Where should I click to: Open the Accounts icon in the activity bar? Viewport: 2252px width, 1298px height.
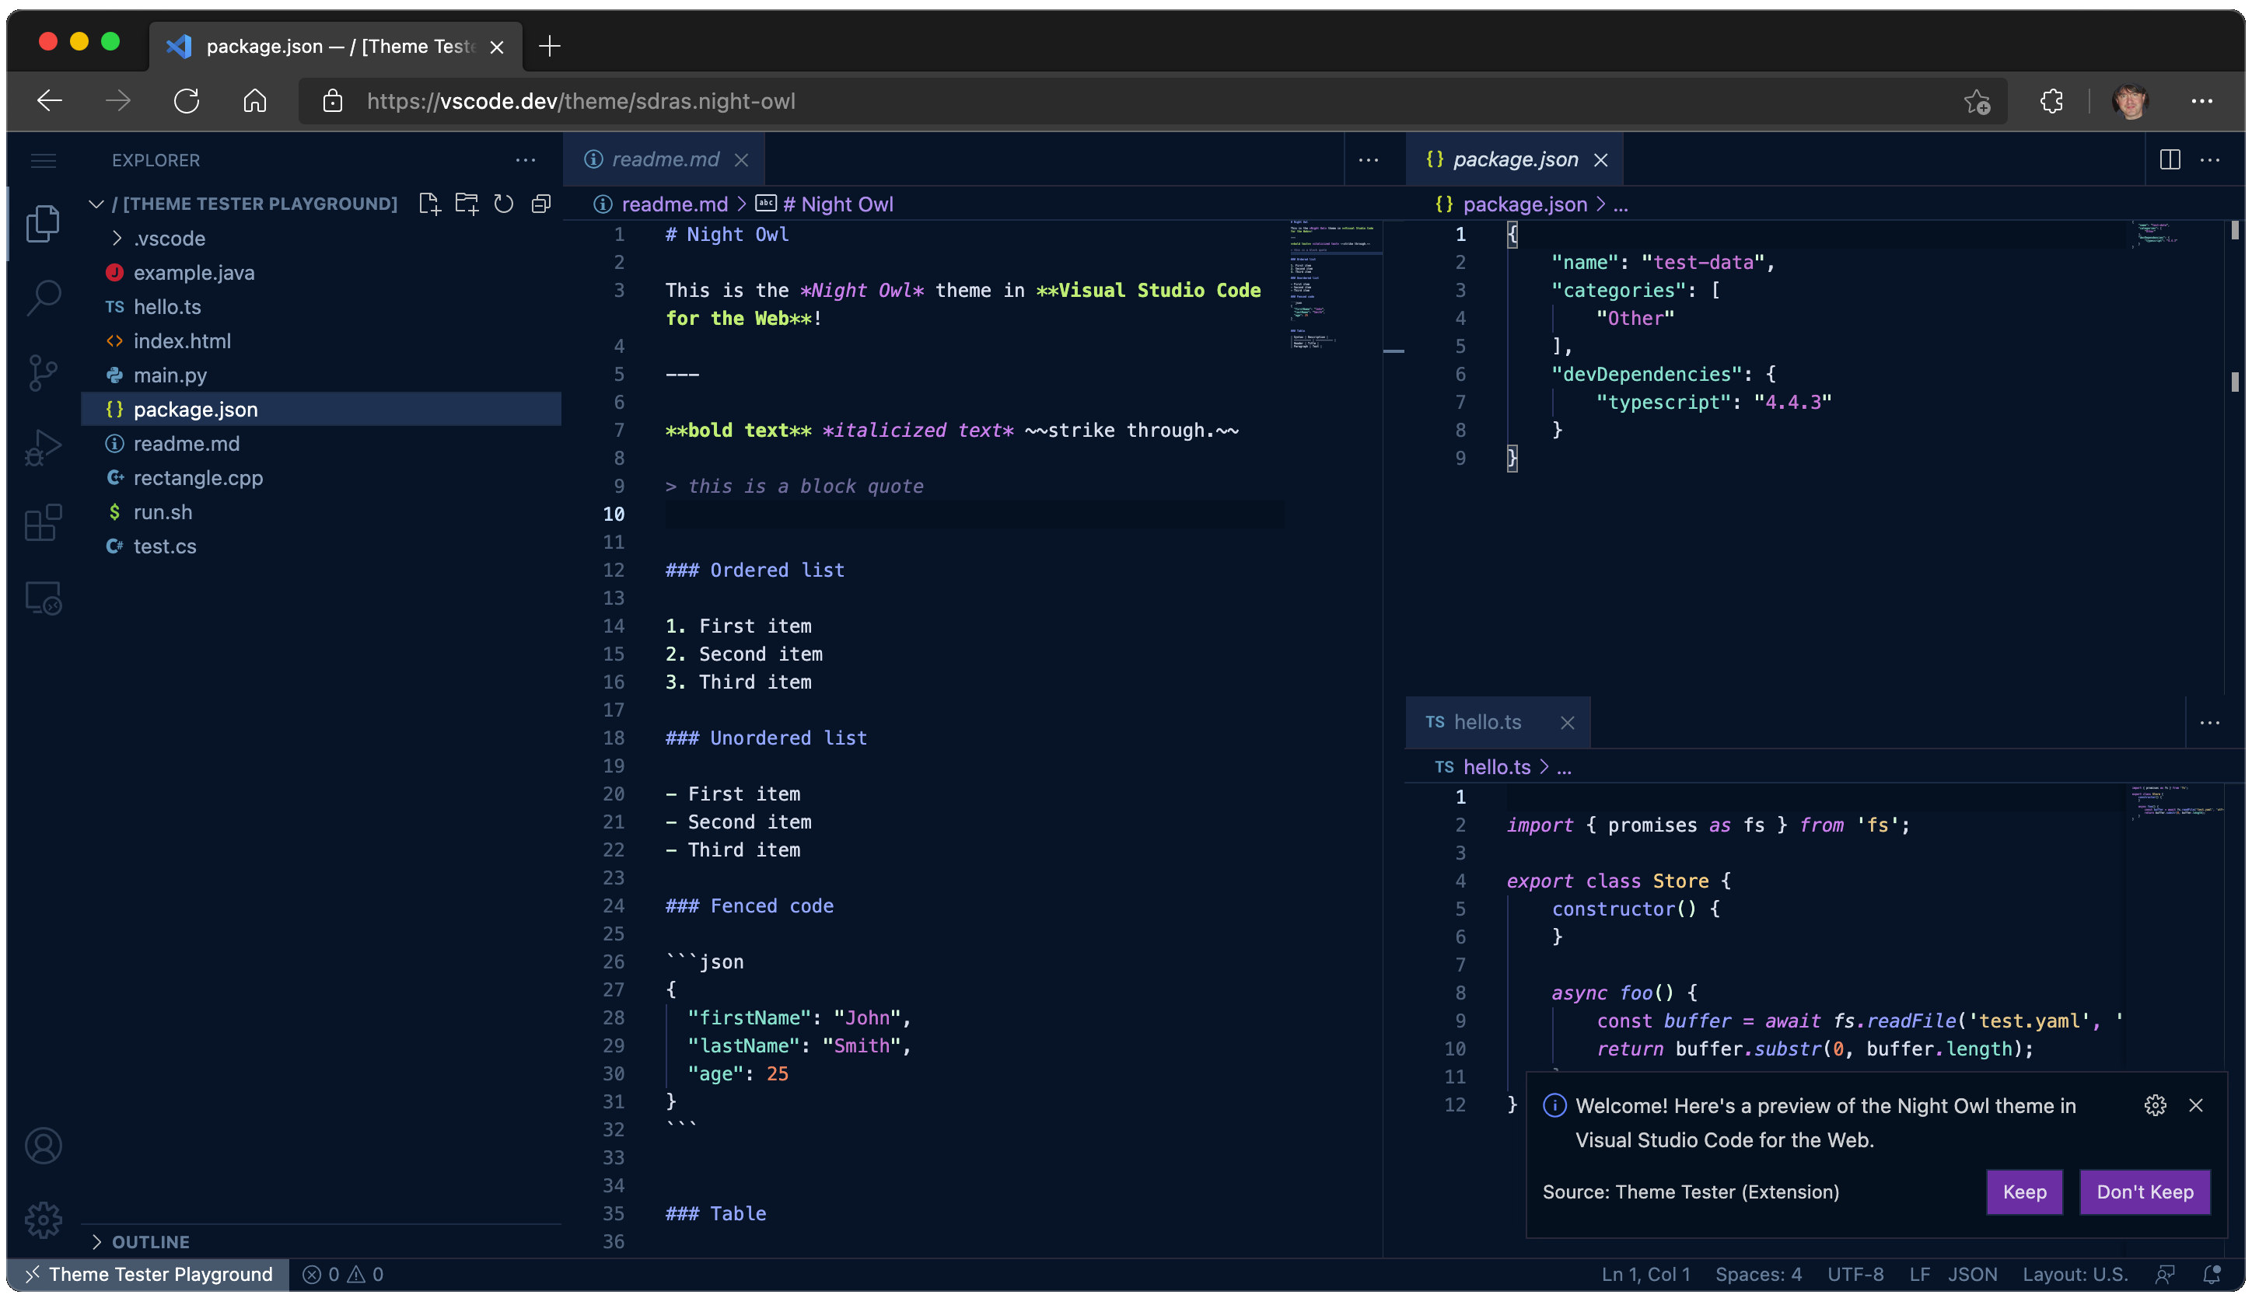coord(43,1145)
